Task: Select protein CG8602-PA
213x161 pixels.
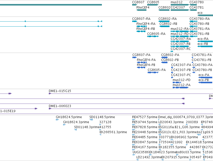Action: point(170,55)
